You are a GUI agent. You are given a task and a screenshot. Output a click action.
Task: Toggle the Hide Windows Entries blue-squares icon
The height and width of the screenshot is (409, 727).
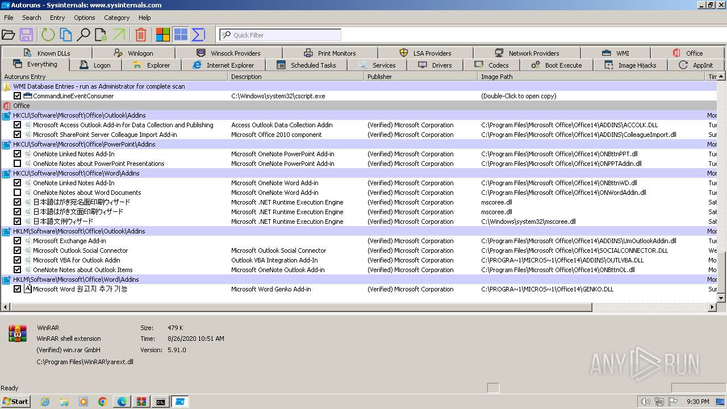coord(181,35)
